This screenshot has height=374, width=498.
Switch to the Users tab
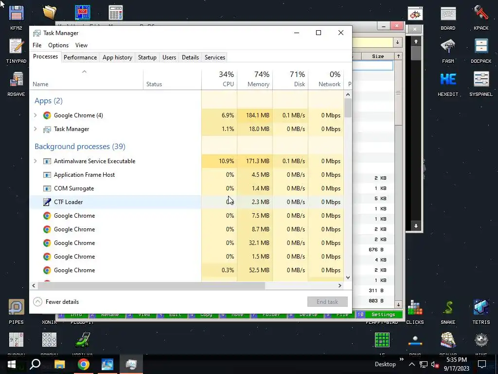[169, 57]
